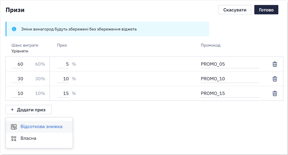Delete the PROMO_15 prize row
Viewport: 288px width, 155px height.
[x=275, y=93]
